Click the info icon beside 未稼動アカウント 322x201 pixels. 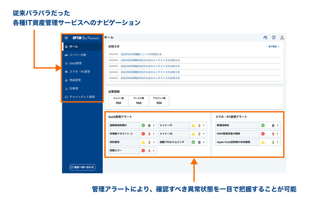click(132, 134)
